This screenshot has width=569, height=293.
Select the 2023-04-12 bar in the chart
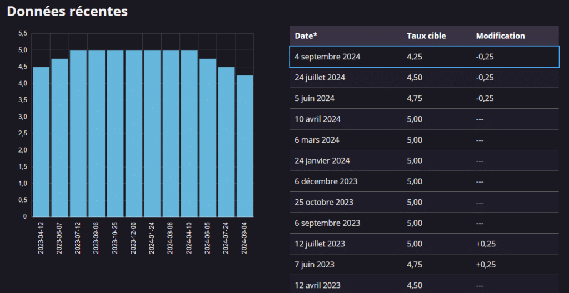click(x=41, y=142)
